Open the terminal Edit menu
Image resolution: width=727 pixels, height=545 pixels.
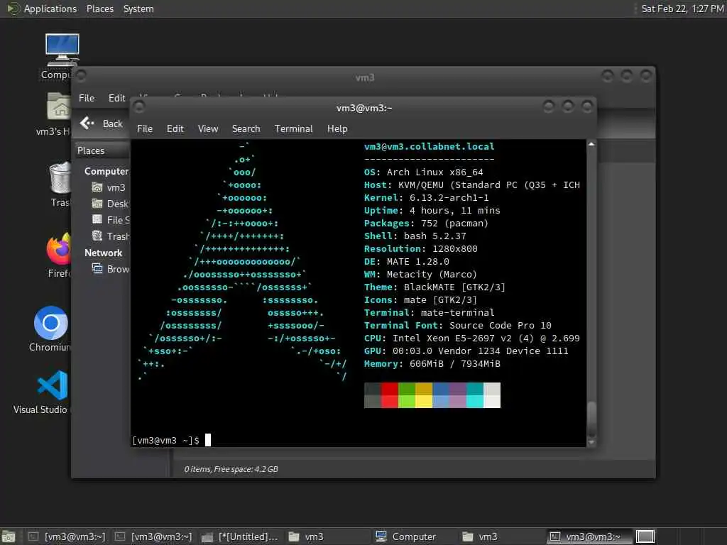[x=175, y=128]
